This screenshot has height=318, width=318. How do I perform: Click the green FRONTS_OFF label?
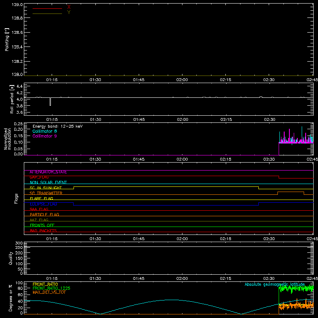point(42,225)
